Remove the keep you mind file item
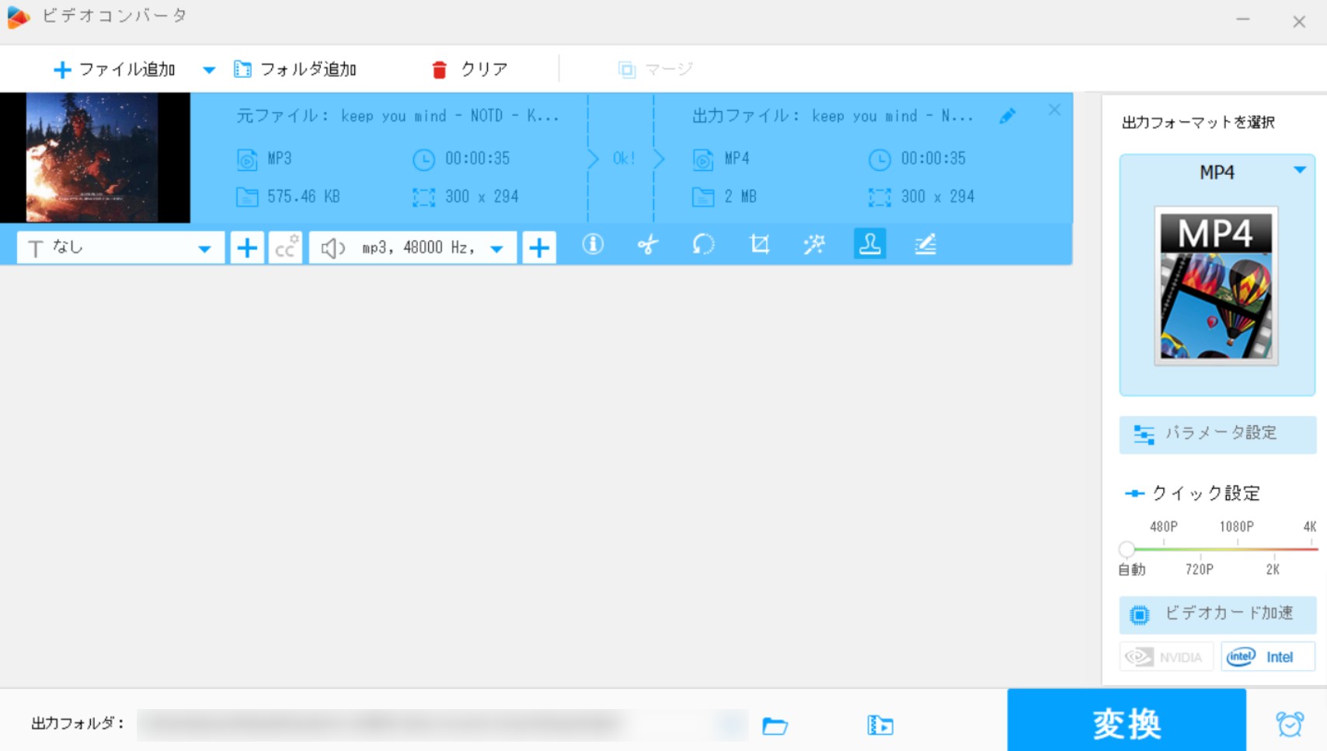 [x=1054, y=110]
